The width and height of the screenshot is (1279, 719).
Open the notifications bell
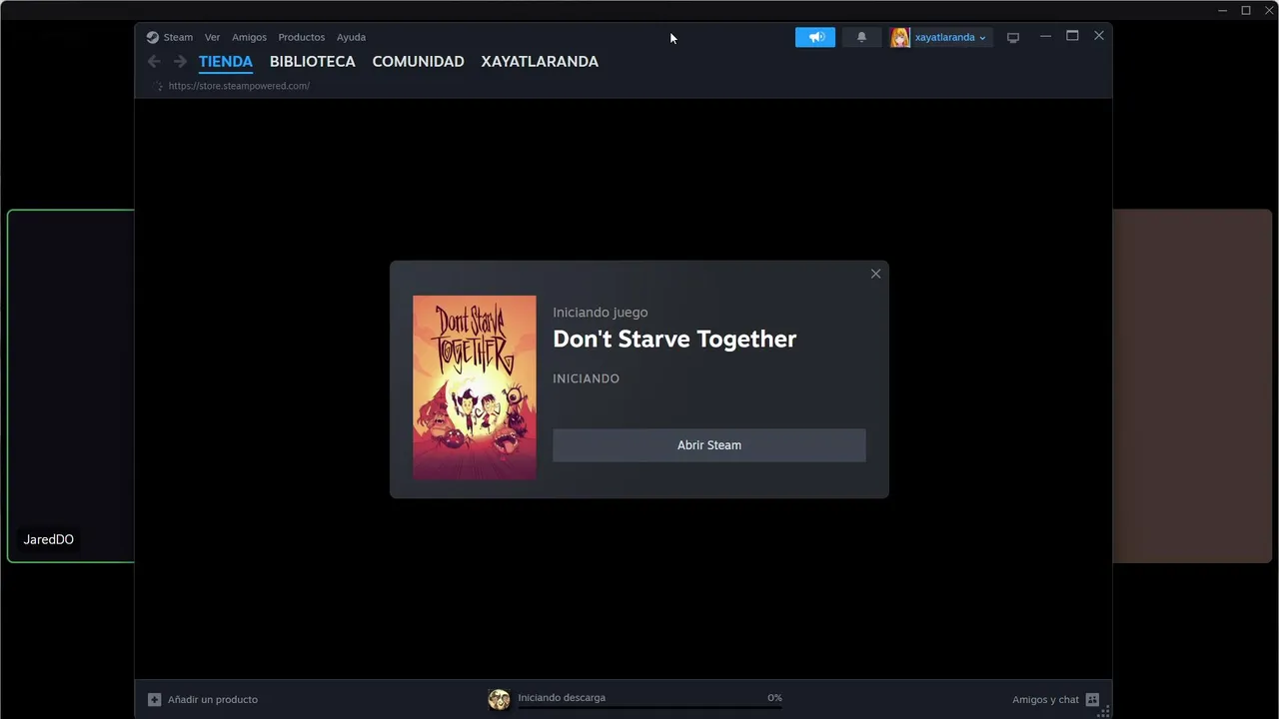click(861, 37)
